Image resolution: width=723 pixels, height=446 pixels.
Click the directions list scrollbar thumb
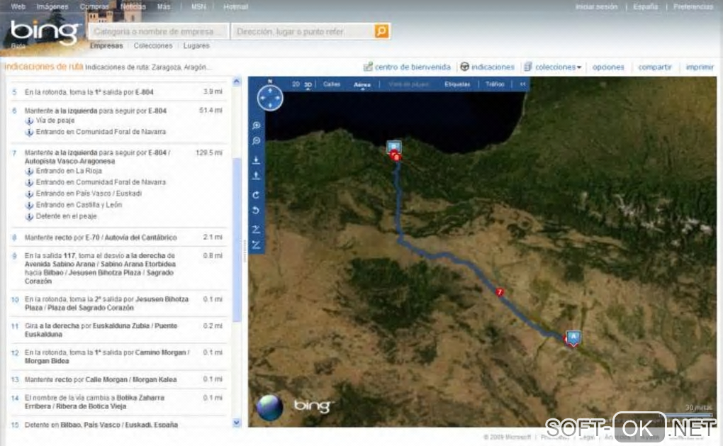click(237, 240)
